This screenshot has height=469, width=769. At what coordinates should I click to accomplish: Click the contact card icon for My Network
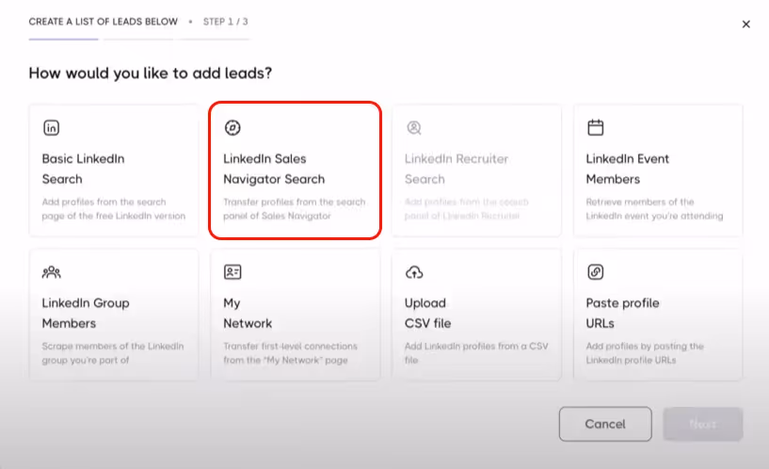click(x=232, y=272)
